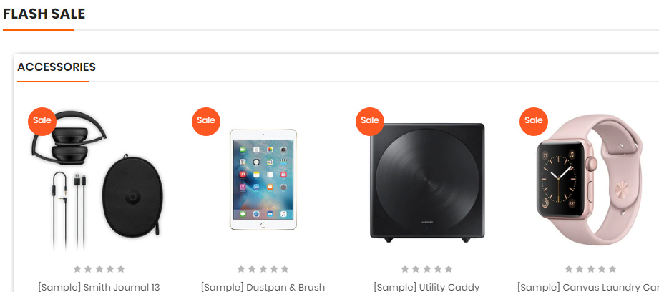Click the star rating under Smith Journal 13
The image size is (659, 292).
click(x=99, y=269)
